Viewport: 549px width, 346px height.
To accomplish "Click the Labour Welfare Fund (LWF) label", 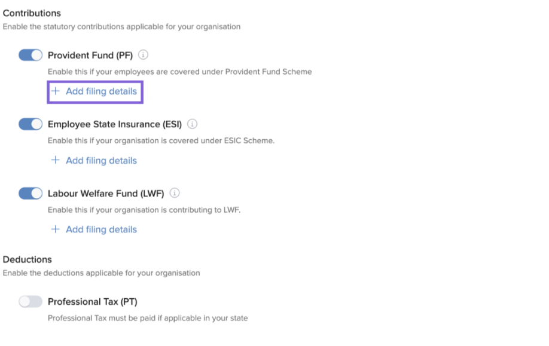I will pyautogui.click(x=106, y=194).
